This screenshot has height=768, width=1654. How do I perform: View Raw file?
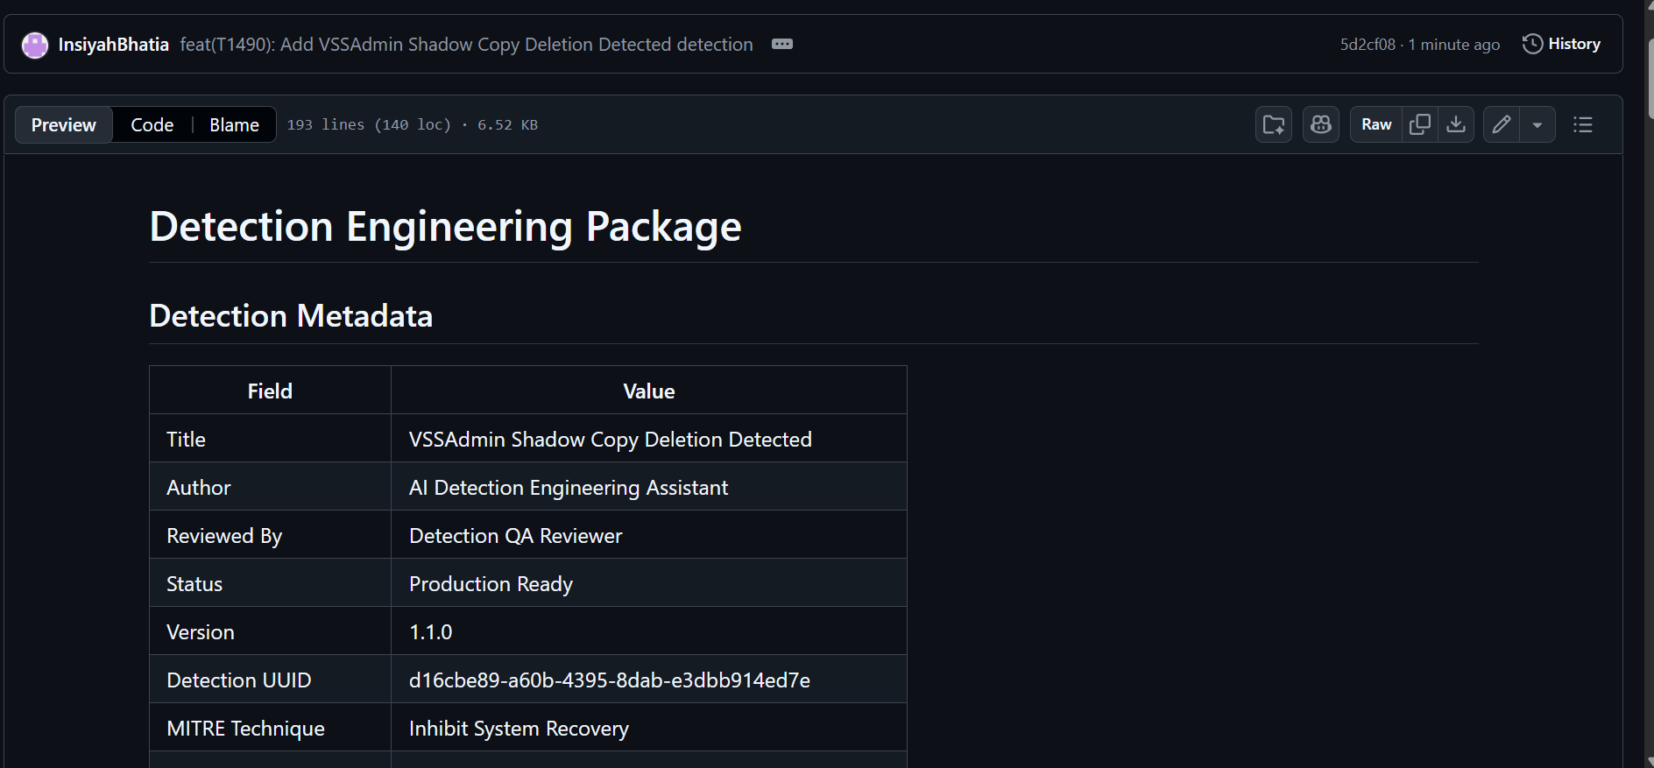1376,124
